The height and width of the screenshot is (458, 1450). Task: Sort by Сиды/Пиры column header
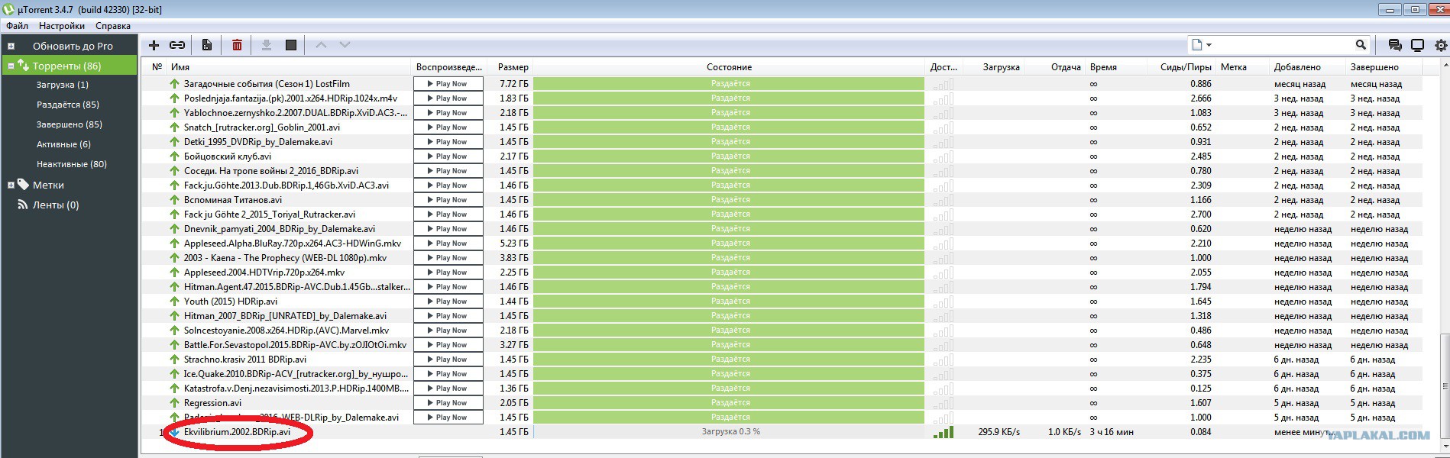tap(1186, 67)
